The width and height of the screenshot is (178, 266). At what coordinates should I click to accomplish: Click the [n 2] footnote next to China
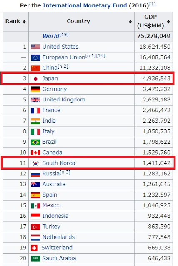click(x=63, y=66)
